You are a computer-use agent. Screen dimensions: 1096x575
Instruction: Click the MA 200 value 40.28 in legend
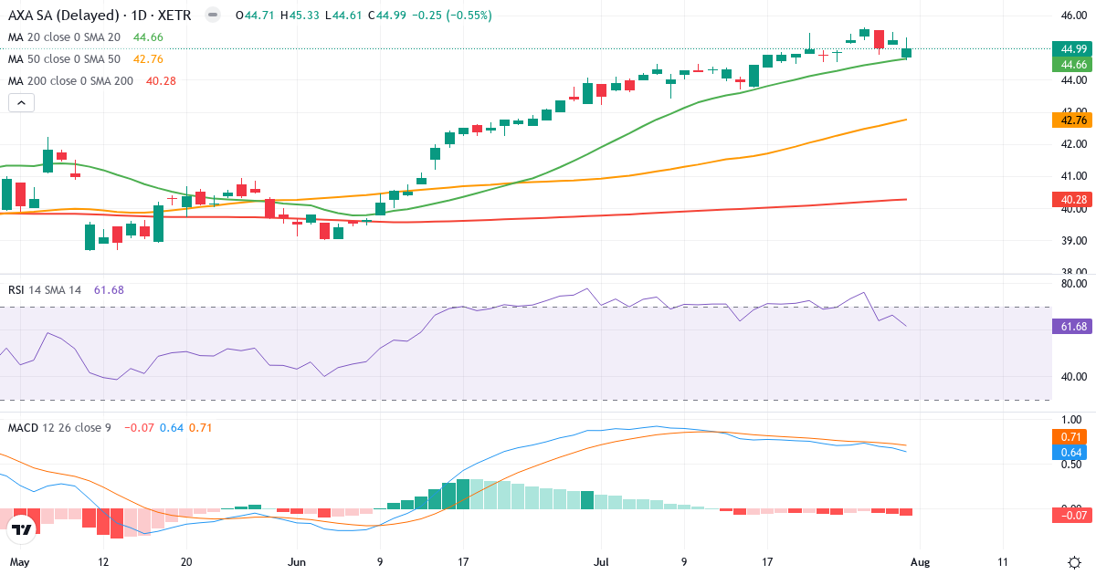[x=161, y=81]
